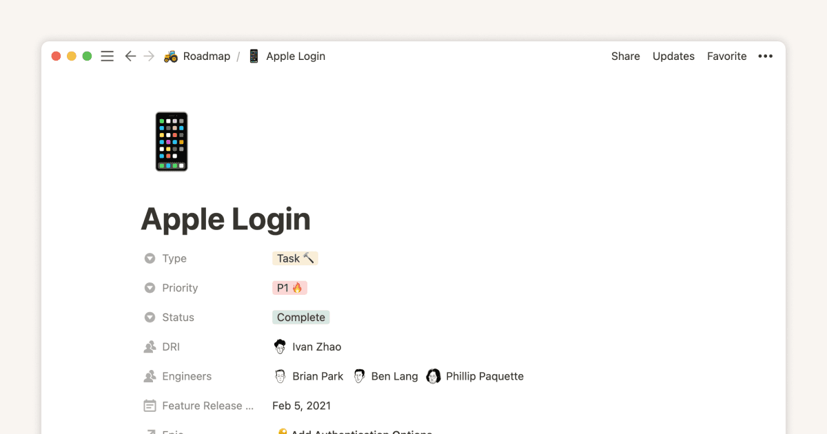Screen dimensions: 827x434
Task: Change the P1 priority tag
Action: [x=289, y=287]
